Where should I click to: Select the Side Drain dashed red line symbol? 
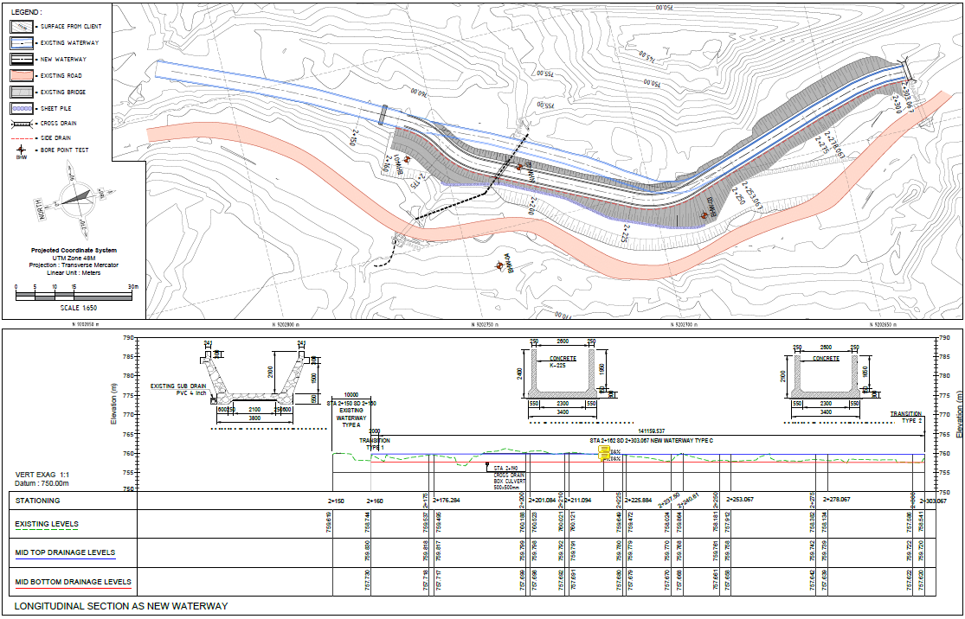23,137
